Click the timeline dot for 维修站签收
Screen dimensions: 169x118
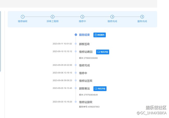pyautogui.click(x=76, y=81)
